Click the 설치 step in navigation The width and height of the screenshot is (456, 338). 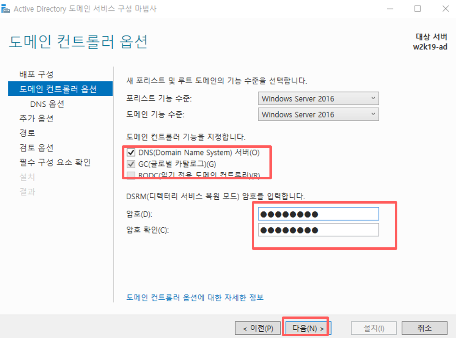coord(27,177)
